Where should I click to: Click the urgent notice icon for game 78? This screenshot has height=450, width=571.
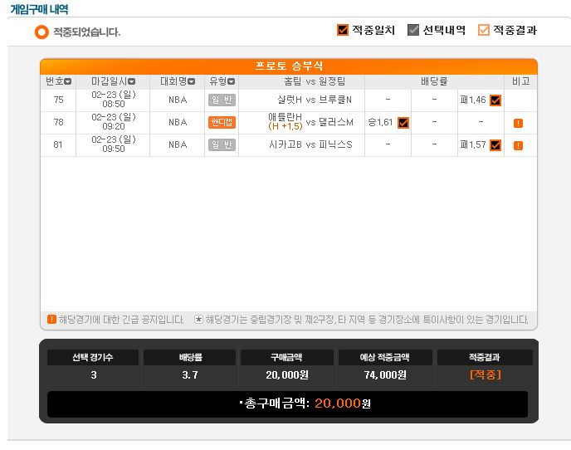[x=518, y=123]
